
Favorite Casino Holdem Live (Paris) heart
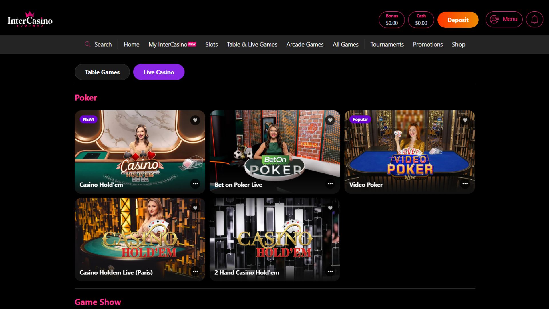(195, 208)
